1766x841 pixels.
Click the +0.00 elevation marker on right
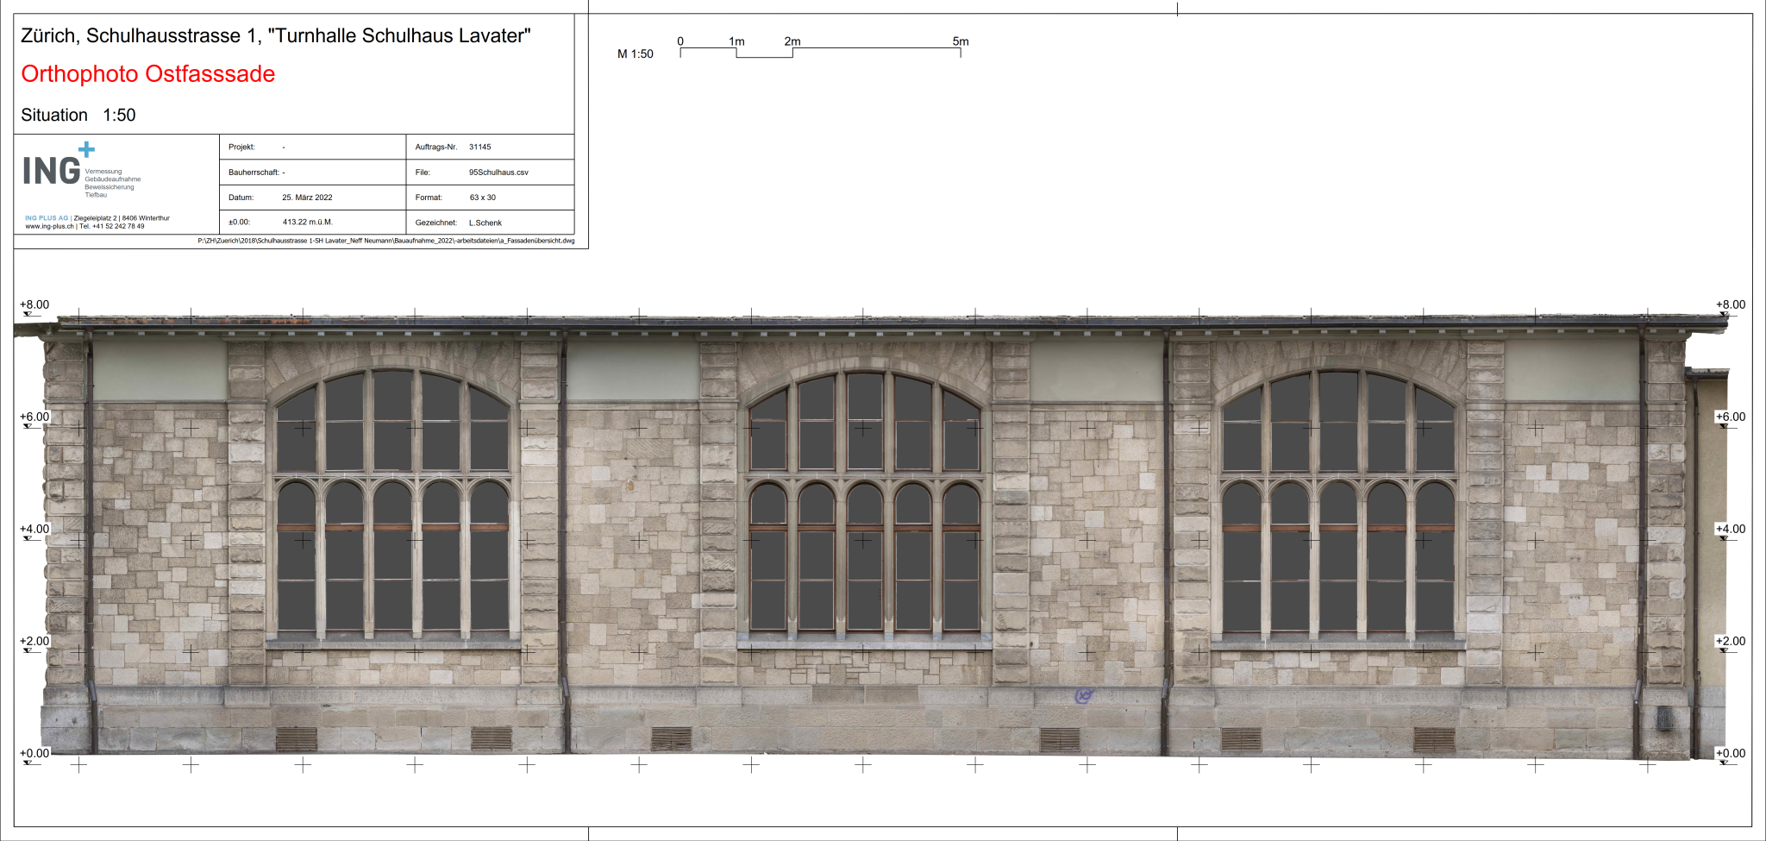(1730, 754)
